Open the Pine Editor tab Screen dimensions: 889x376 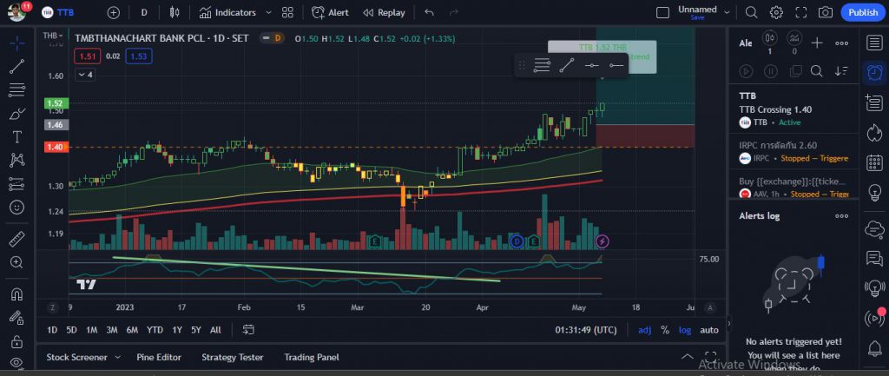point(159,357)
